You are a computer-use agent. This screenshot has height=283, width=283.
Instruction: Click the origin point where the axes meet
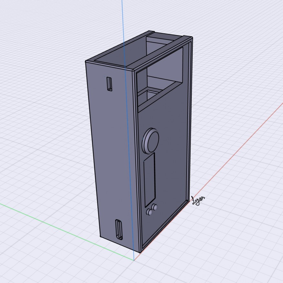[134, 260]
